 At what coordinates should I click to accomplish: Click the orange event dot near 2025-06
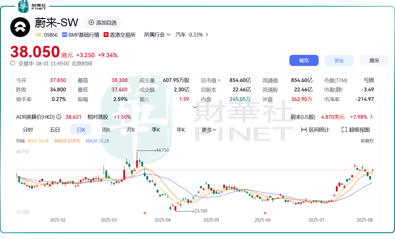click(x=265, y=213)
